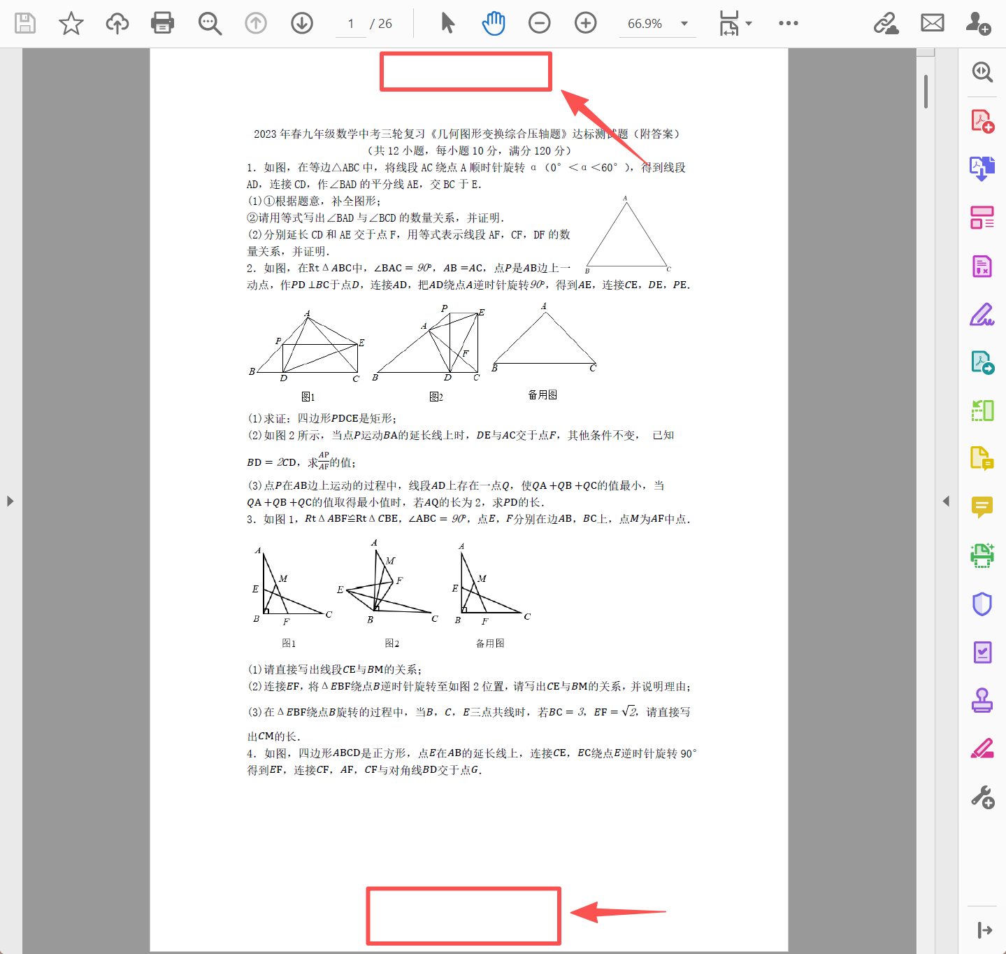The width and height of the screenshot is (1006, 954).
Task: Open the signature drawing tool
Action: pyautogui.click(x=982, y=314)
